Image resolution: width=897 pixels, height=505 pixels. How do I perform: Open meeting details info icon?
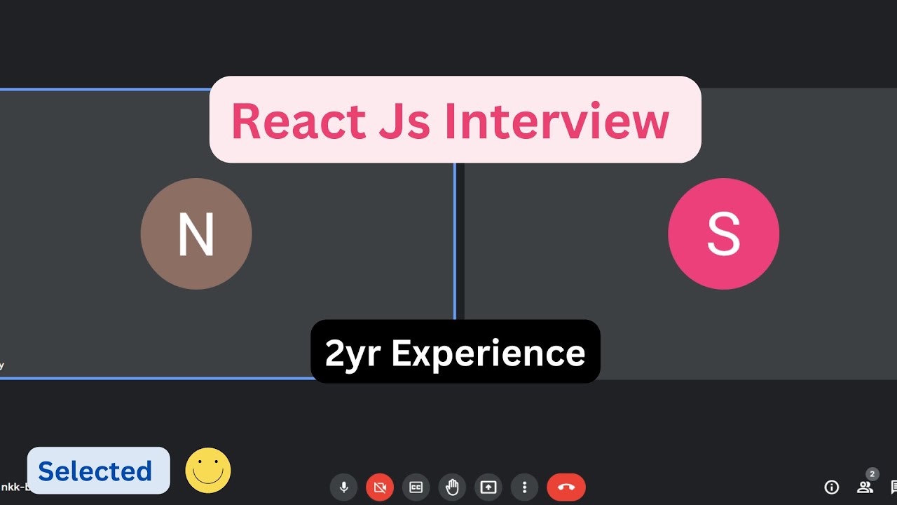(832, 487)
